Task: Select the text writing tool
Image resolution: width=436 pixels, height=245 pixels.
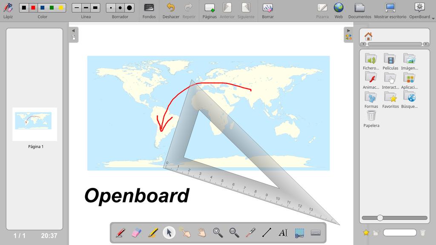Action: click(x=283, y=233)
